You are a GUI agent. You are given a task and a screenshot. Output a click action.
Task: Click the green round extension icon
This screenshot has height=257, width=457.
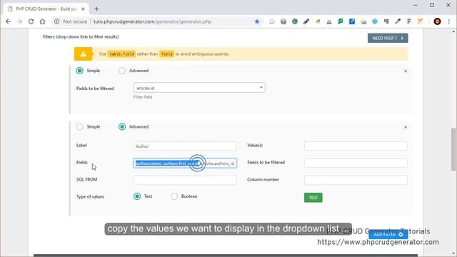coord(295,21)
